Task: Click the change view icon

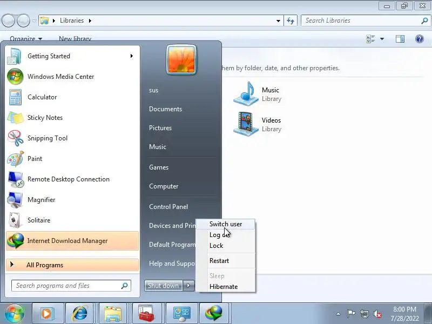Action: pos(370,39)
